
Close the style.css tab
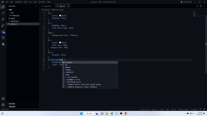(x=69, y=6)
